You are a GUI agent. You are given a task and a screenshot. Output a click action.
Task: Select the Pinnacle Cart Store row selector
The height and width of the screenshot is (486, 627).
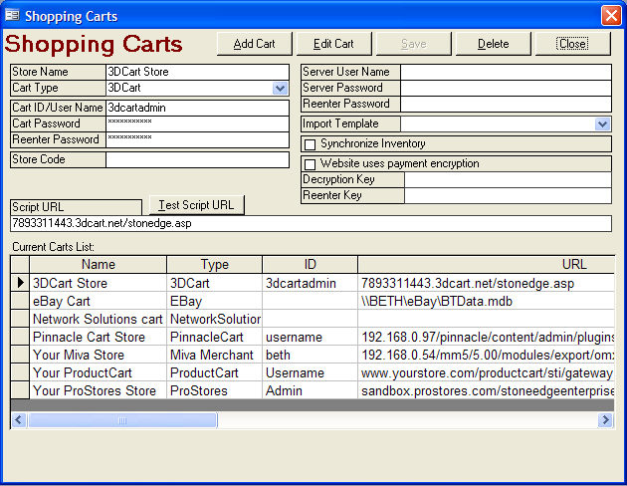20,338
